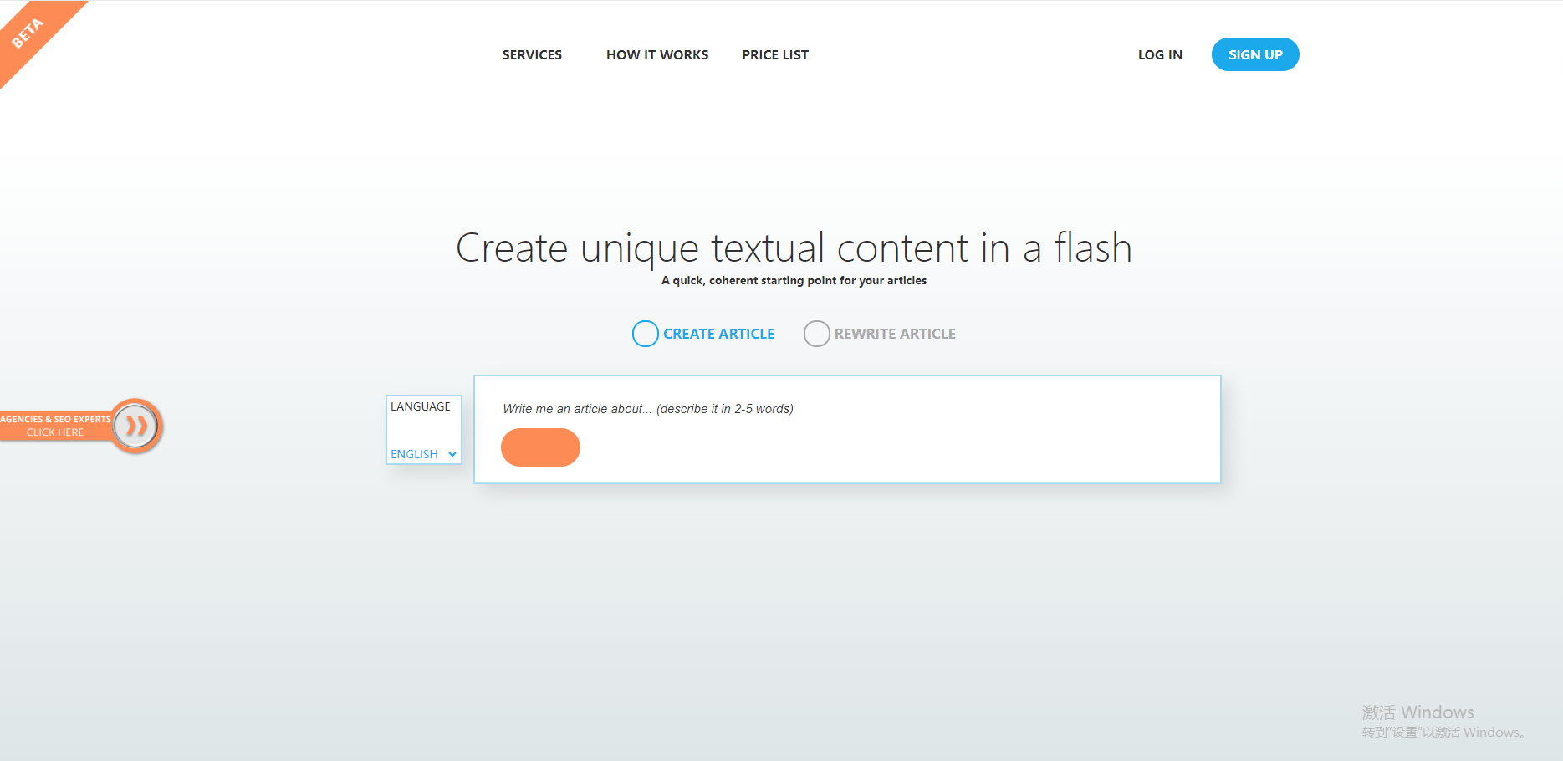Select the Create Article radio circle

click(645, 334)
